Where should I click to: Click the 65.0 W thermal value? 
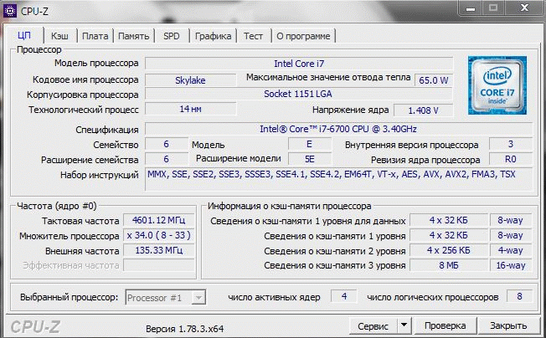434,80
